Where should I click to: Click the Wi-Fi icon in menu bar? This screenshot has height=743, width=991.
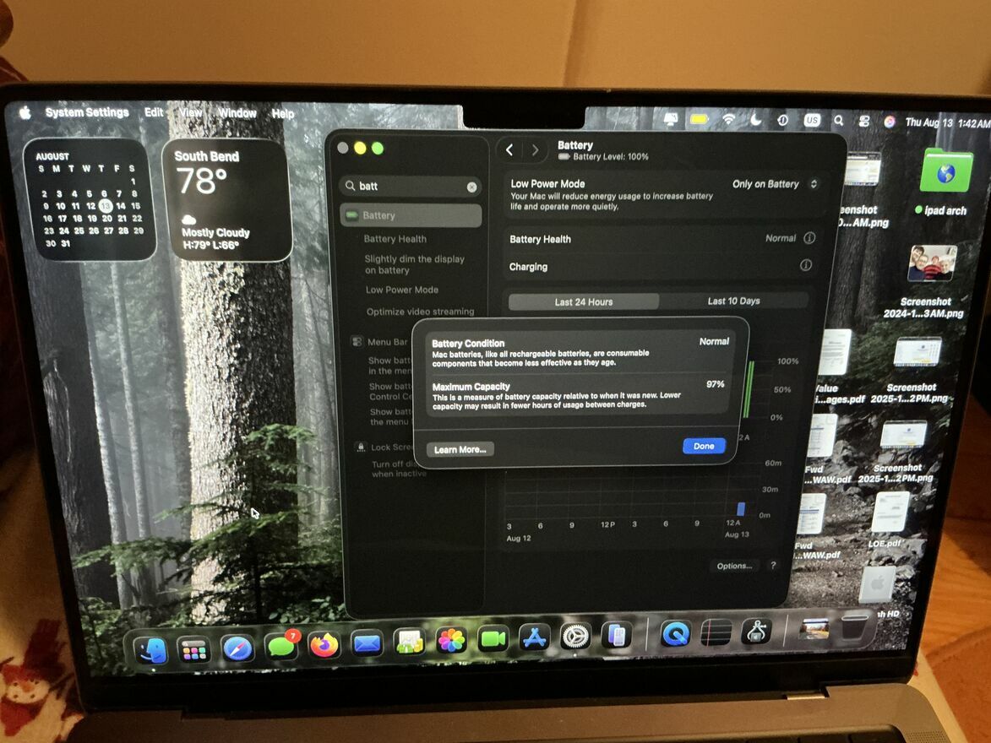coord(729,119)
